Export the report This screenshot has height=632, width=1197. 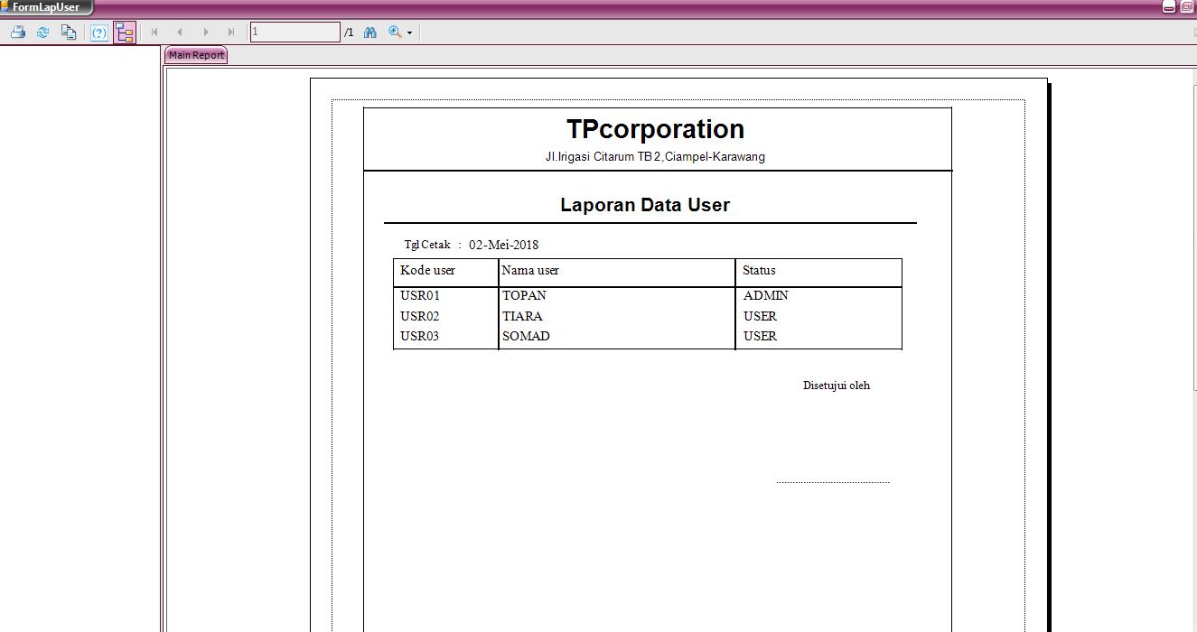(68, 32)
